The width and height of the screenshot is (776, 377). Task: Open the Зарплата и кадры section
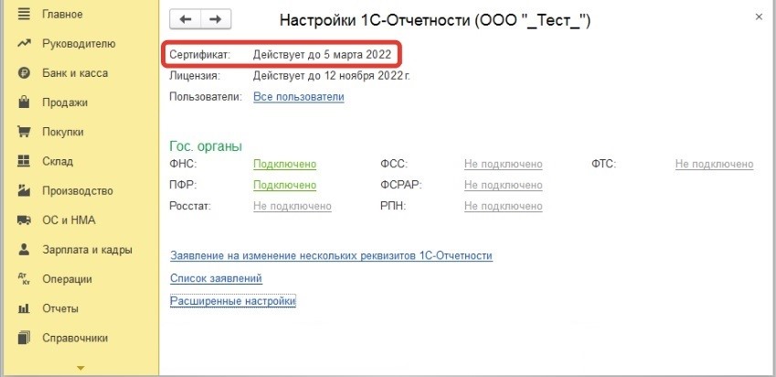pyautogui.click(x=87, y=250)
